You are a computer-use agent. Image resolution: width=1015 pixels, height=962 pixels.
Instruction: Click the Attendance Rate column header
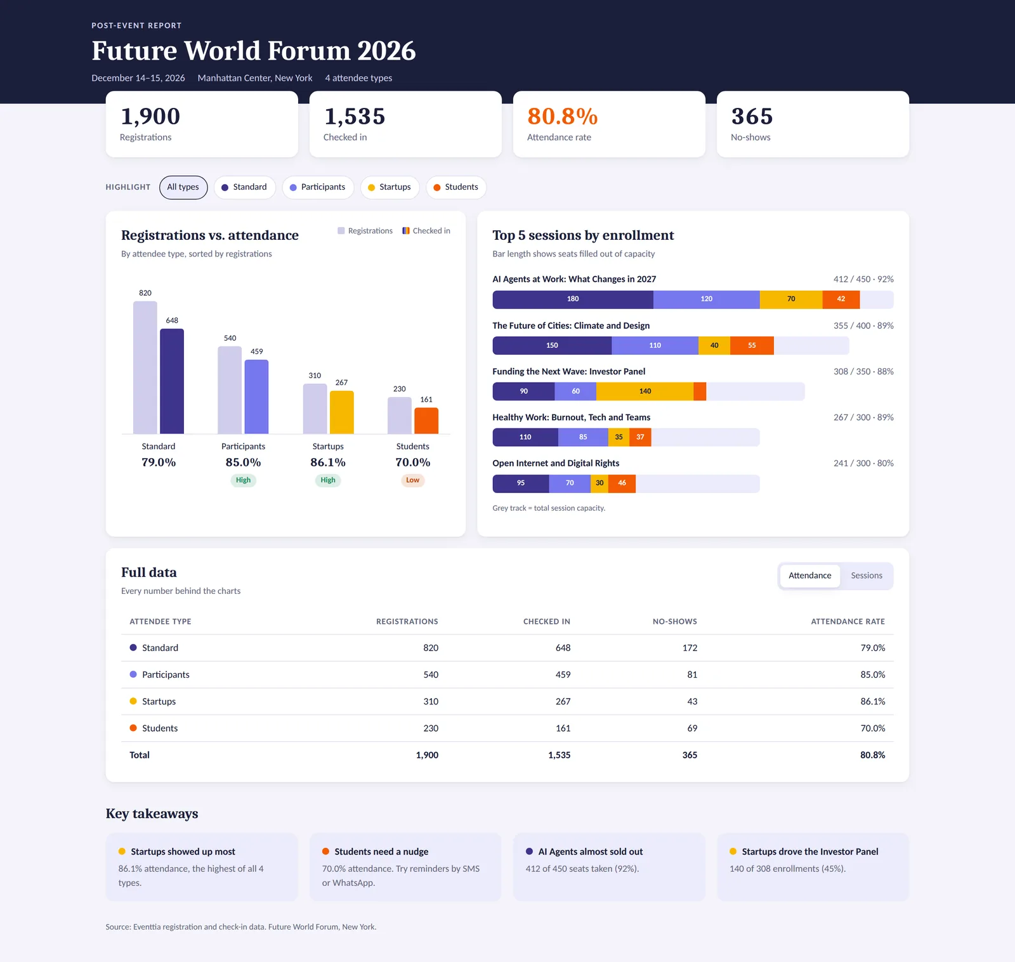[x=848, y=622]
